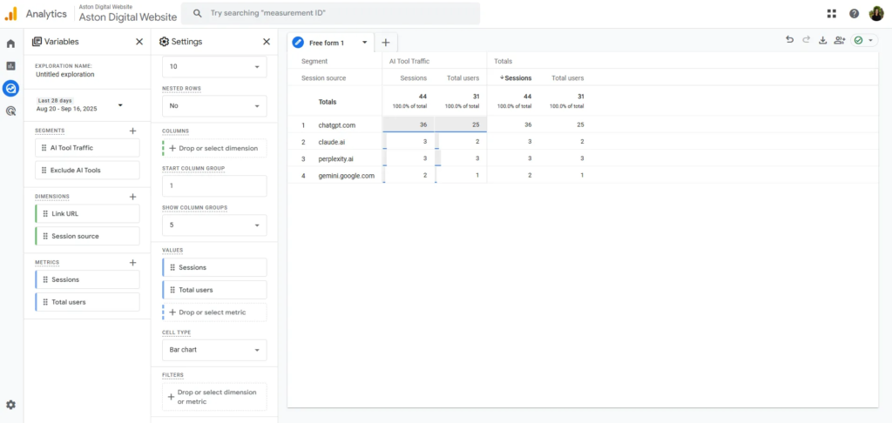Open the Cell Type Bar chart dropdown
The height and width of the screenshot is (423, 892).
pyautogui.click(x=214, y=350)
